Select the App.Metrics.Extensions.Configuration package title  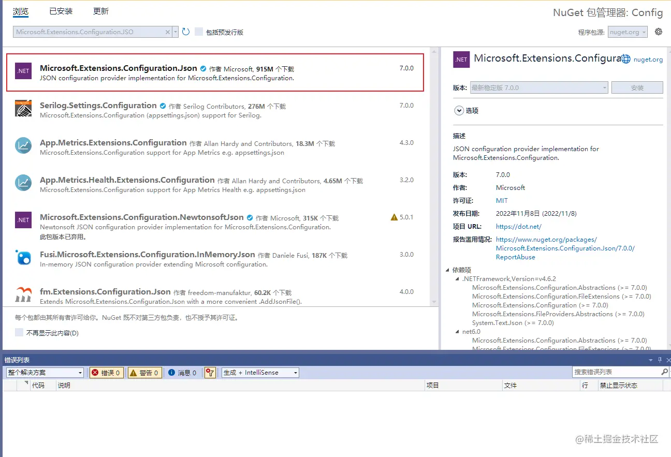click(x=113, y=142)
